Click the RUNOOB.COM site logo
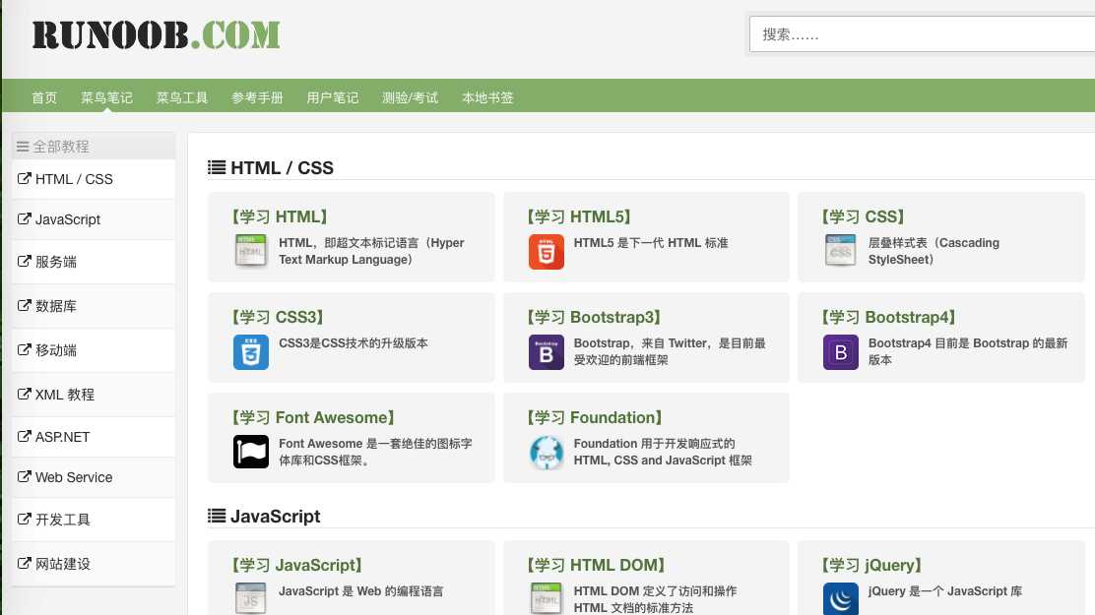The image size is (1095, 615). (x=156, y=34)
